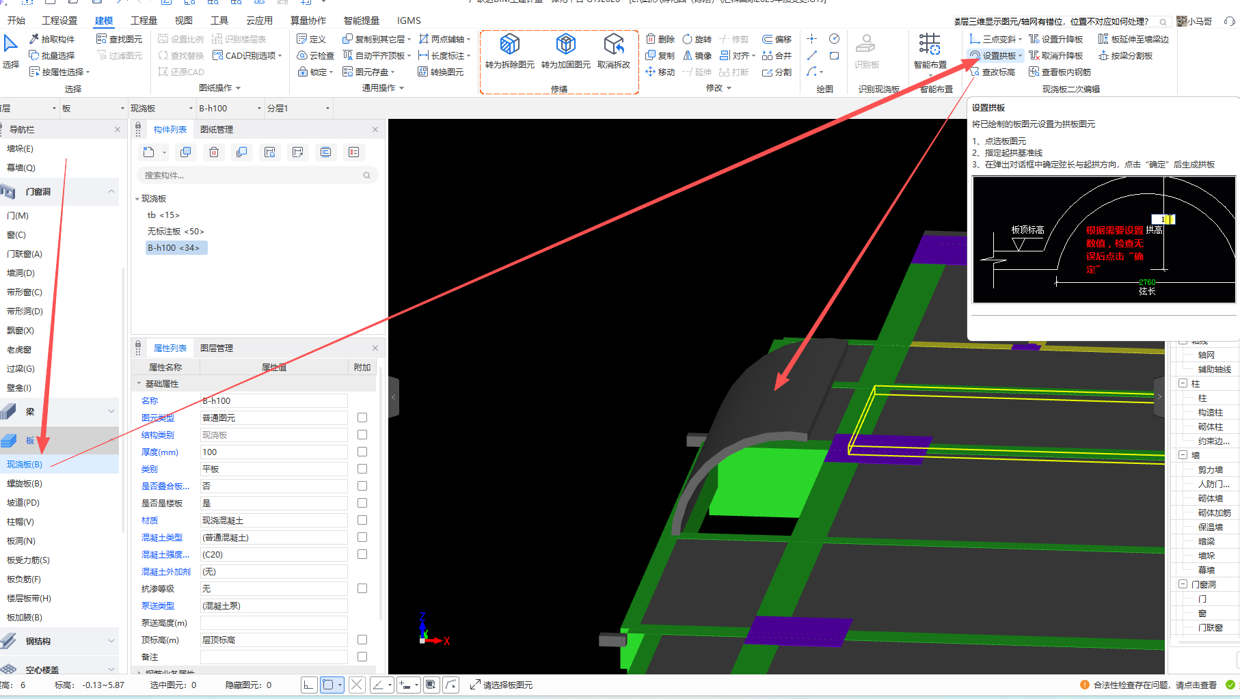Select the 拾取构件 eyedropper tool
Image resolution: width=1240 pixels, height=699 pixels.
[x=52, y=39]
